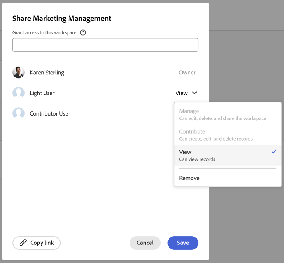The image size is (284, 263).
Task: Click the Light User avatar icon
Action: click(19, 93)
